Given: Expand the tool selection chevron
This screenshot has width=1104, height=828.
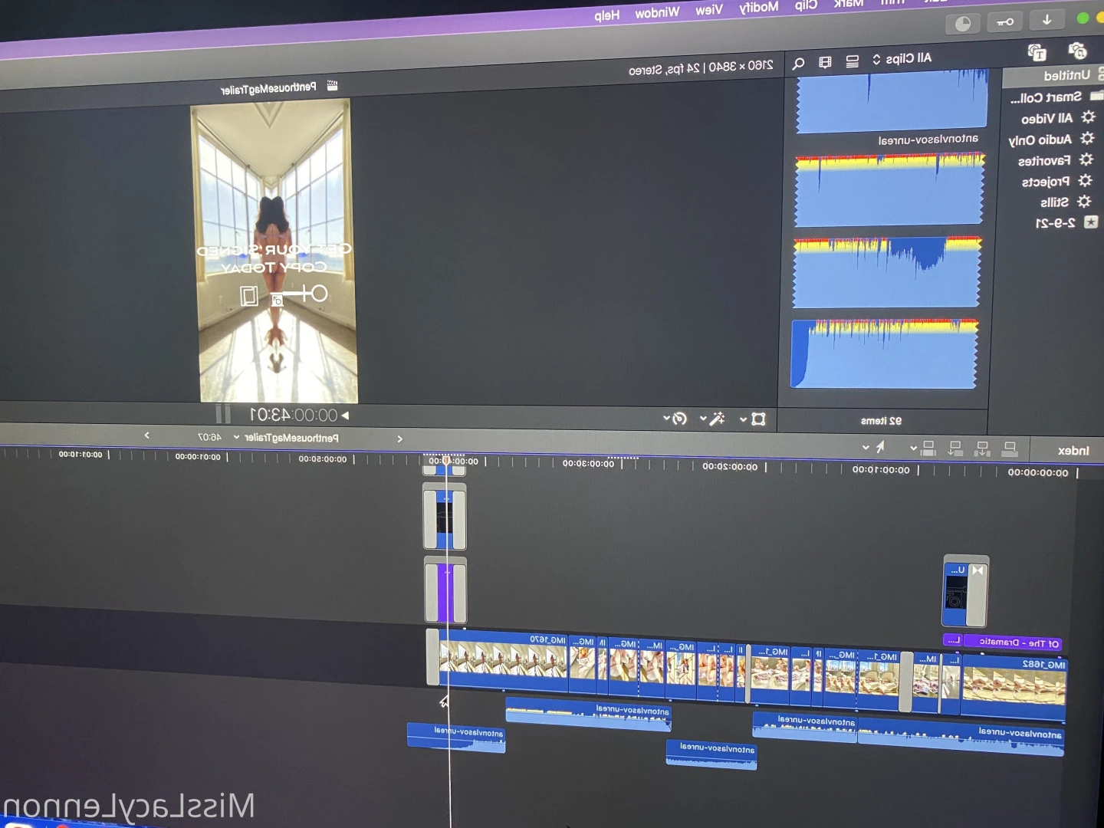Looking at the screenshot, I should tap(866, 447).
